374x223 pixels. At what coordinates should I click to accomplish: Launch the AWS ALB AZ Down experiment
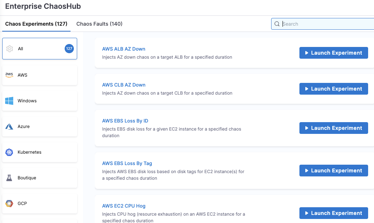(x=333, y=53)
